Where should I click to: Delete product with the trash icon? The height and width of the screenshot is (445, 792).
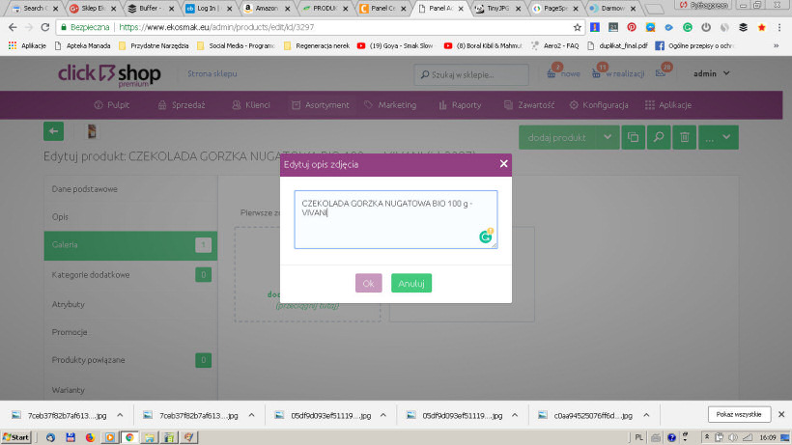(685, 137)
